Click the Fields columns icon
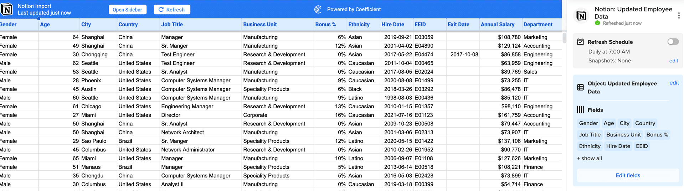Screen dimensions: 684x191 (x=581, y=110)
